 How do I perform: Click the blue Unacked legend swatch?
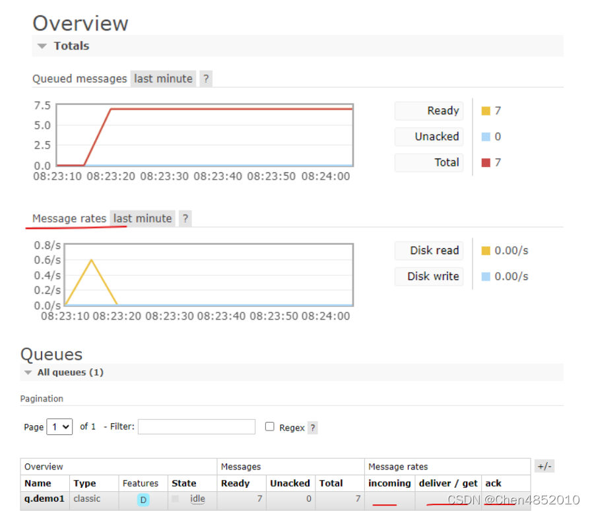coord(486,137)
